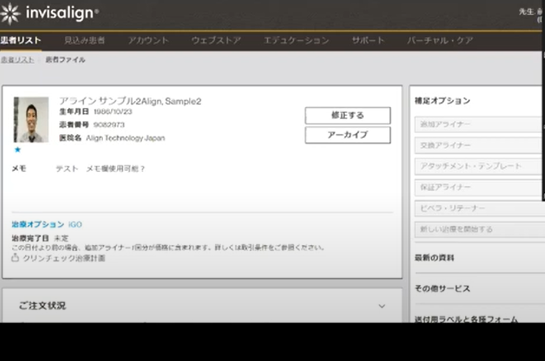The height and width of the screenshot is (361, 545).
Task: Open the エデュケーション section
Action: point(297,41)
